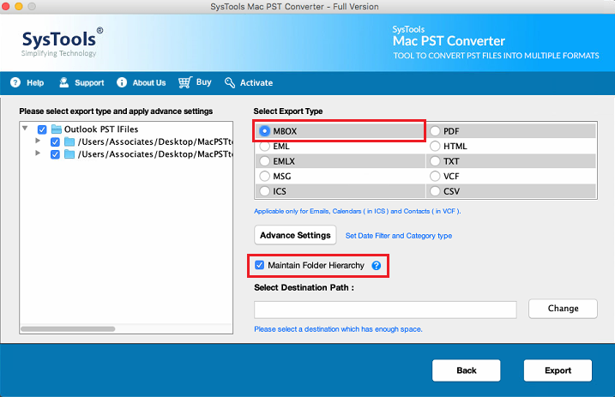
Task: Uncheck the second PST file path checkbox
Action: pyautogui.click(x=55, y=154)
